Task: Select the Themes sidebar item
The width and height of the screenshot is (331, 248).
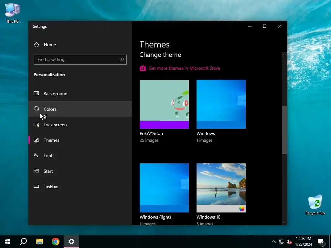Action: pos(80,140)
